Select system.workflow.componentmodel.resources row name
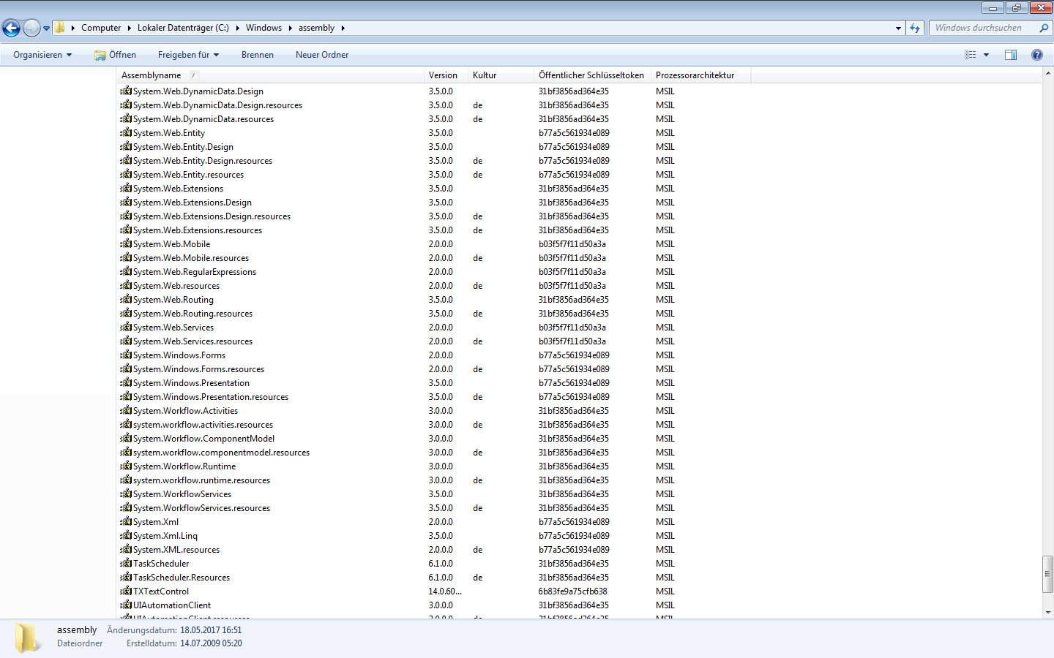The image size is (1054, 658). click(221, 453)
